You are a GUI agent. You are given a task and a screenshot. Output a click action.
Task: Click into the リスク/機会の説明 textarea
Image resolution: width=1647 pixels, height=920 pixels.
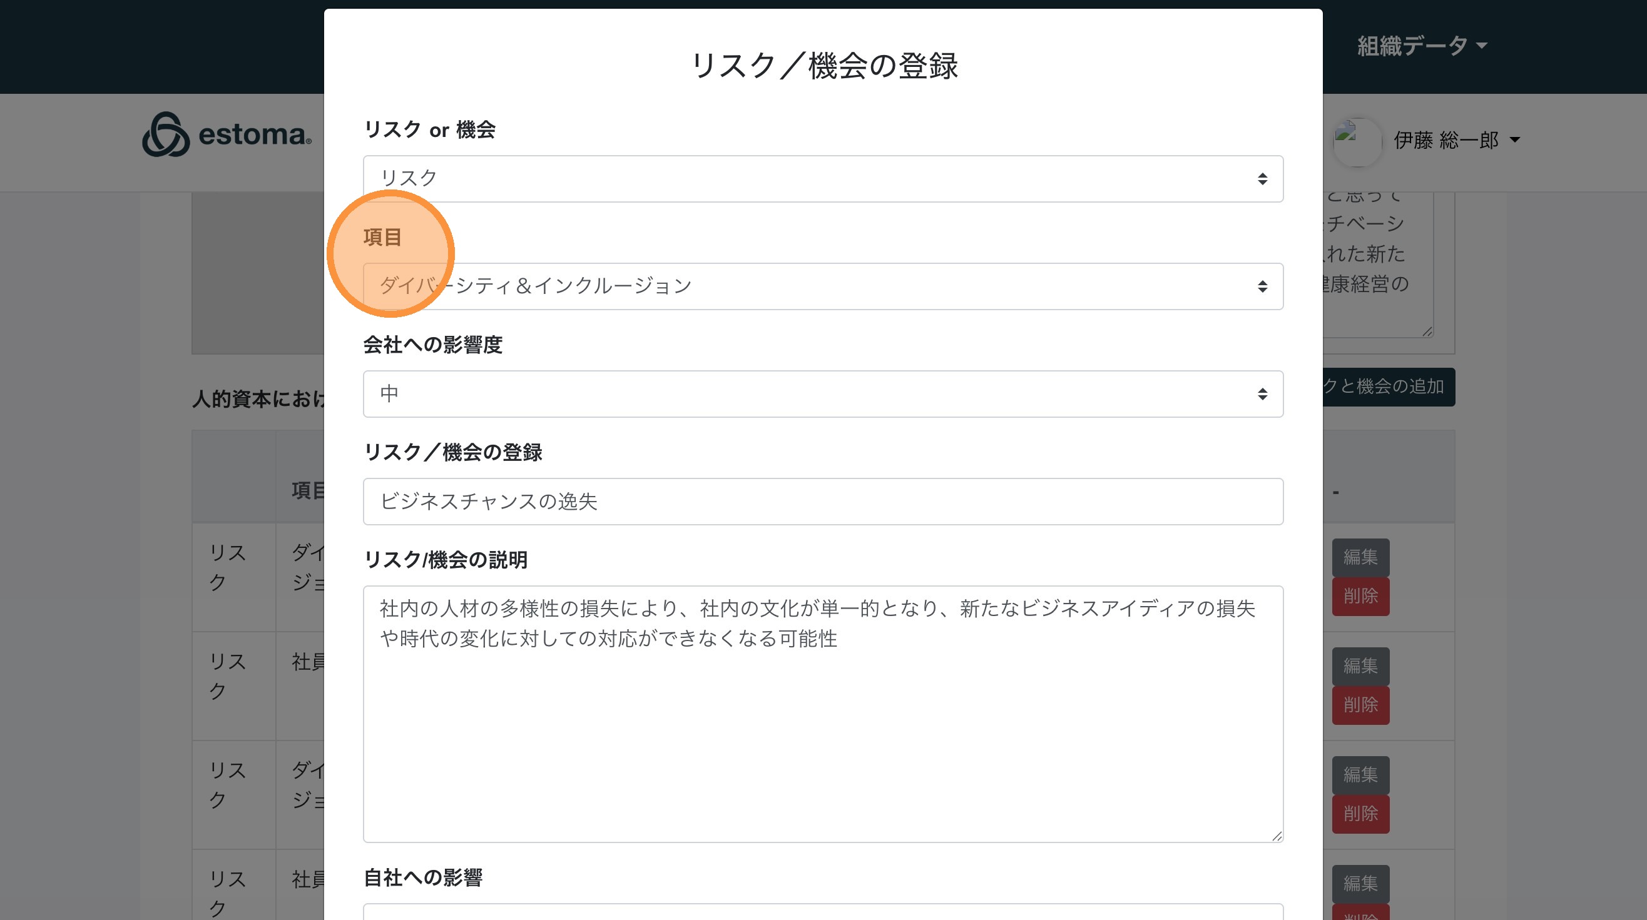pos(822,714)
